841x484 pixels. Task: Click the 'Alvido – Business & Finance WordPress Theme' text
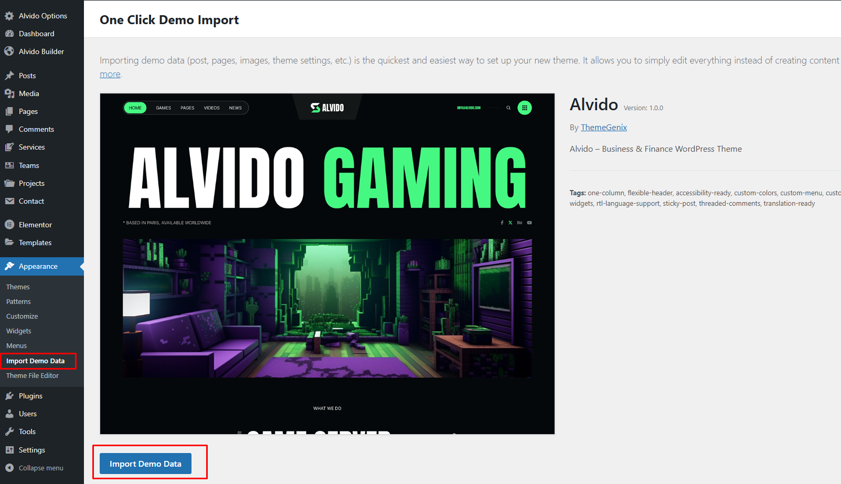coord(656,149)
